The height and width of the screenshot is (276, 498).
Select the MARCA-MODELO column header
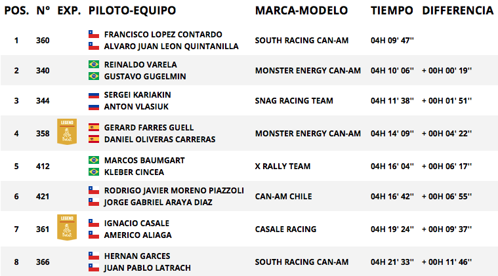[x=301, y=10]
